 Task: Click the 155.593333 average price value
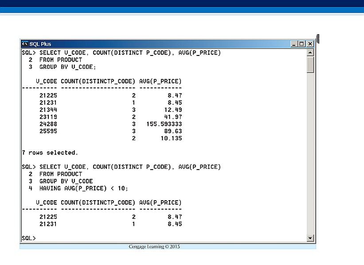164,124
